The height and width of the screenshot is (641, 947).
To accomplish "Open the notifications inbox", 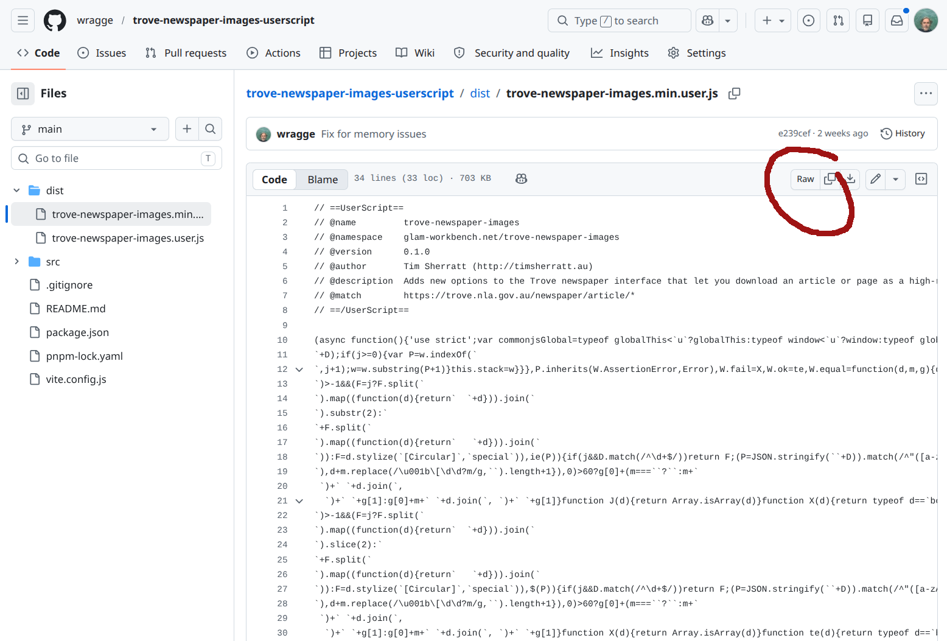I will tap(897, 20).
